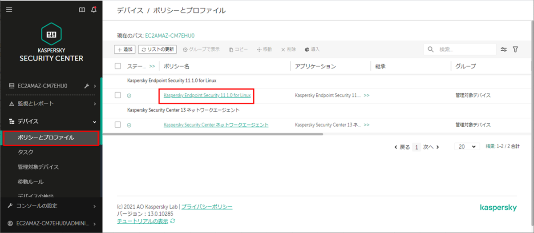The image size is (534, 233).
Task: Check the Network Agent policy row checkbox
Action: point(118,125)
